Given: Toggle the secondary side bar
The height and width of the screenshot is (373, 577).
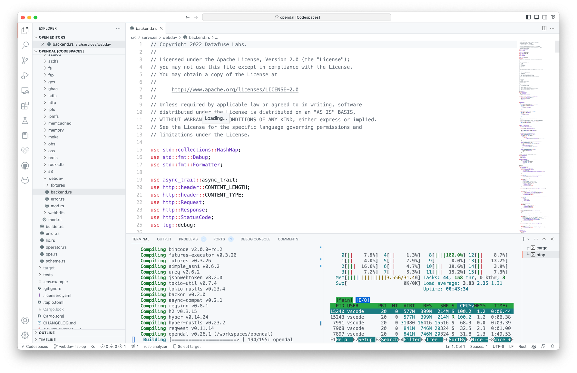Looking at the screenshot, I should click(545, 17).
